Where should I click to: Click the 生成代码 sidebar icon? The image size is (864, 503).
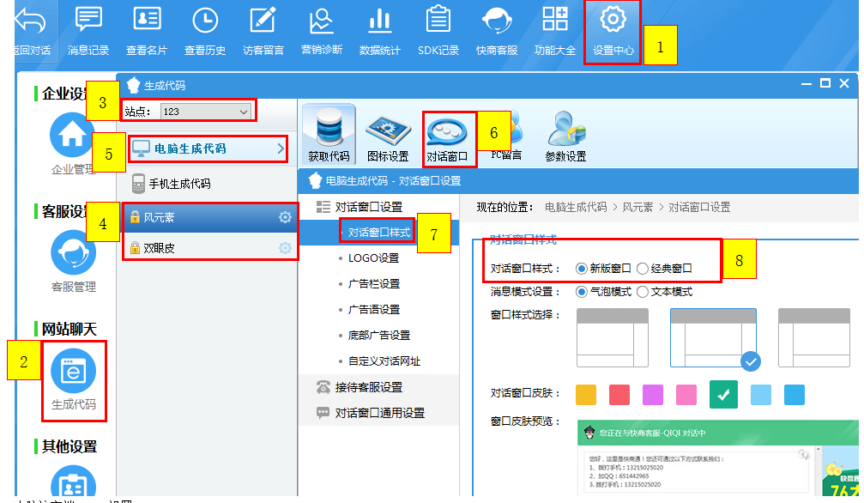coord(73,377)
